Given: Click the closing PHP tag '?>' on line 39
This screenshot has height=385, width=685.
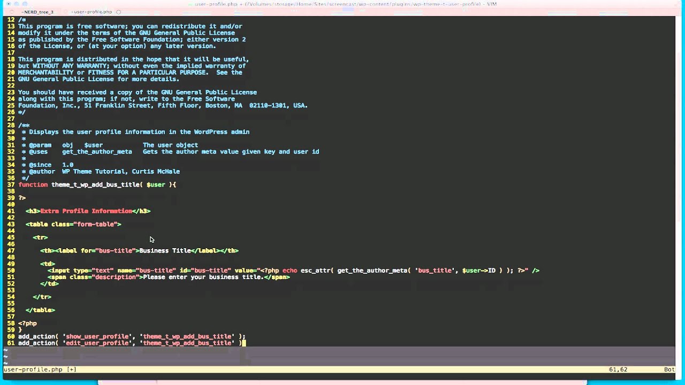Looking at the screenshot, I should [22, 198].
